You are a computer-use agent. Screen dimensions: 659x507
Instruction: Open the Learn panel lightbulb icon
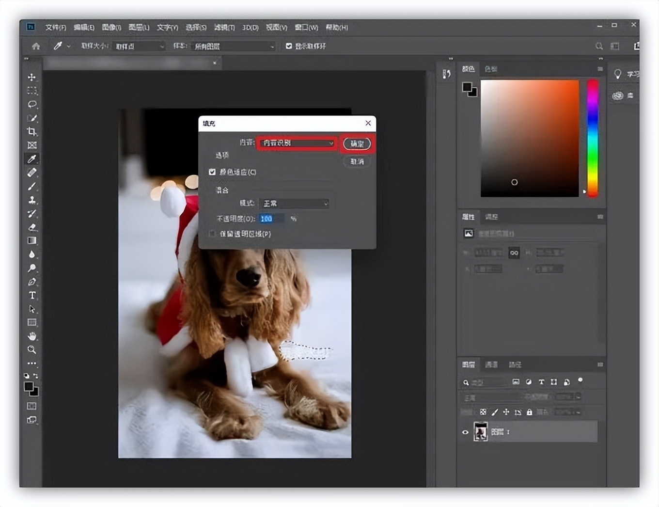click(617, 74)
